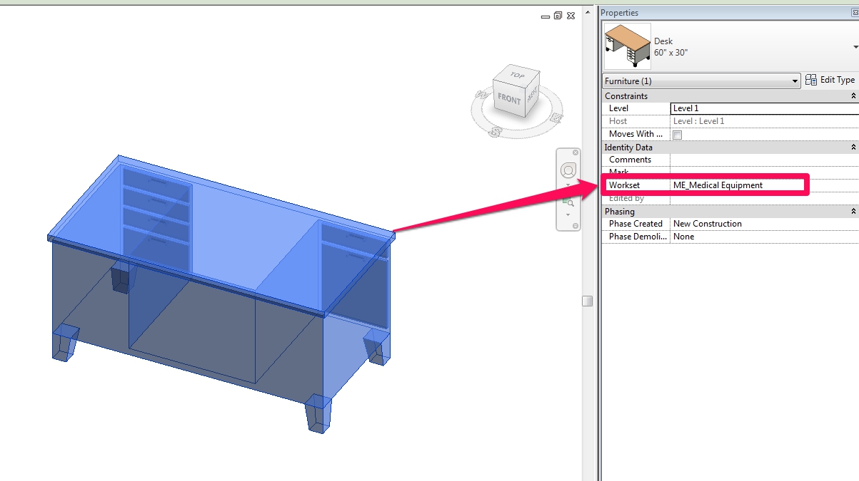Click the drawing area scrollbar thumb

pos(587,300)
